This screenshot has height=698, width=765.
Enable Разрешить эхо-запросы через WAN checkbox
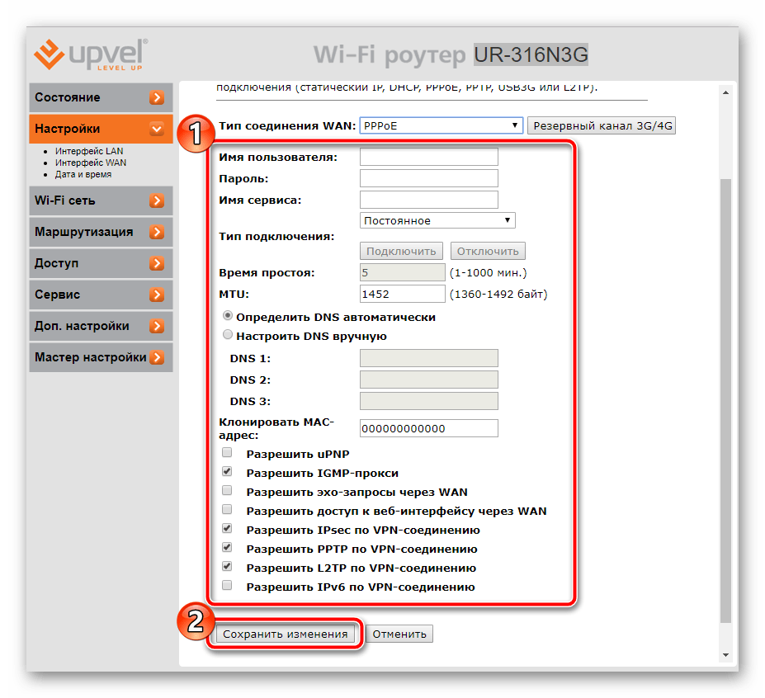tap(227, 491)
